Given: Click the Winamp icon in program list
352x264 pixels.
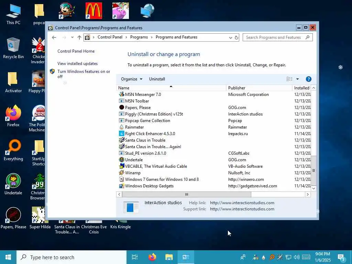Looking at the screenshot, I should 121,173.
